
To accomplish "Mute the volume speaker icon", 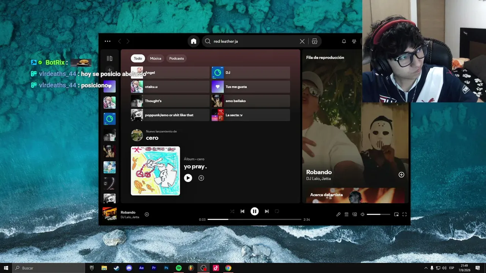I will [x=363, y=214].
